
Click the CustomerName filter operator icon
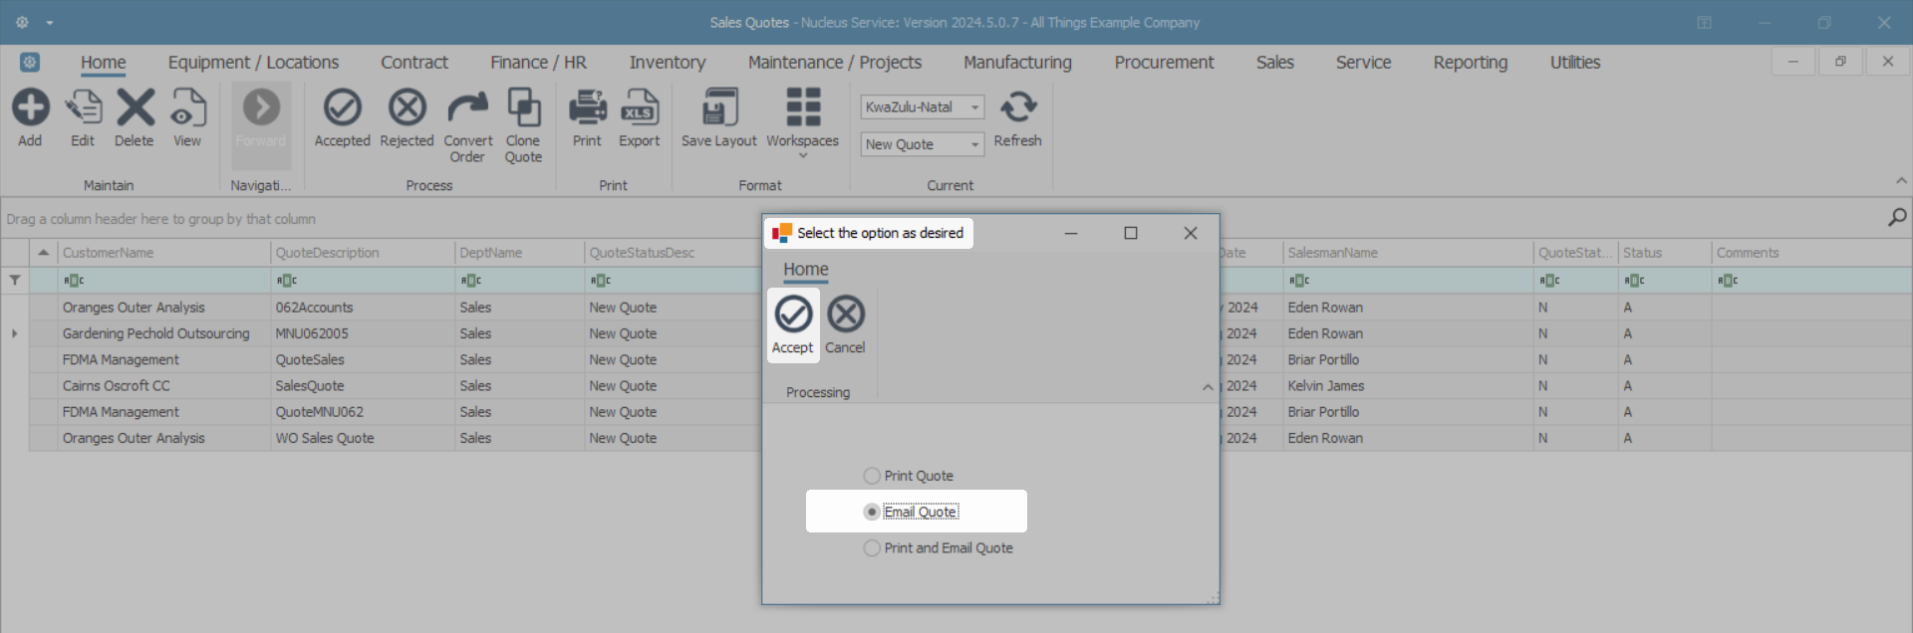click(x=74, y=281)
